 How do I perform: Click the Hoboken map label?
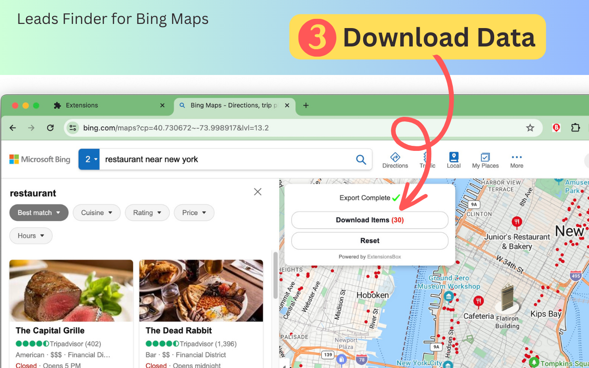(x=373, y=295)
